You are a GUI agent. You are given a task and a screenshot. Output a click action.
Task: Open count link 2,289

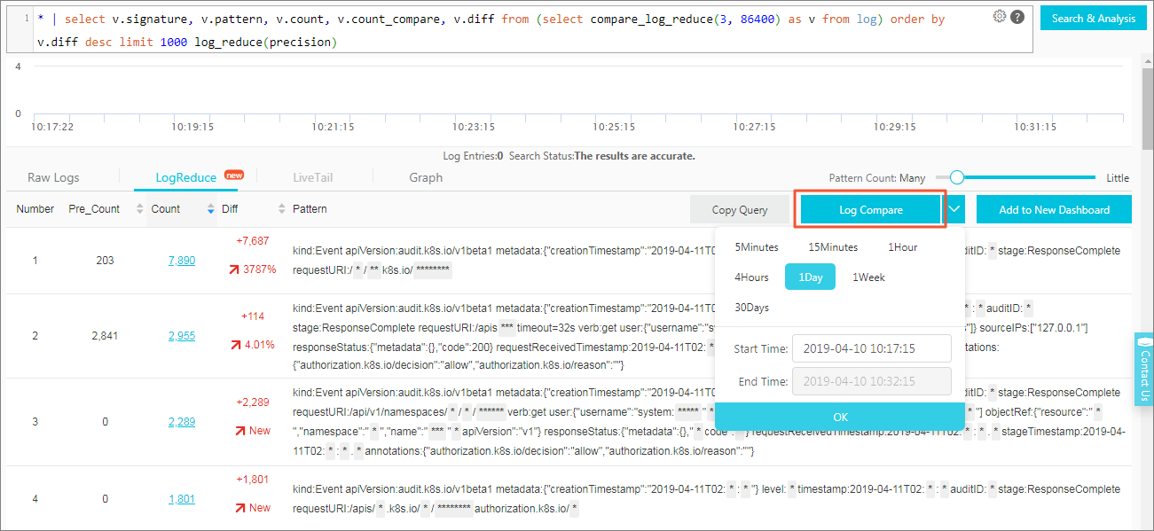(x=182, y=422)
